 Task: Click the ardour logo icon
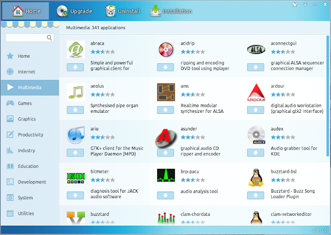coord(256,92)
